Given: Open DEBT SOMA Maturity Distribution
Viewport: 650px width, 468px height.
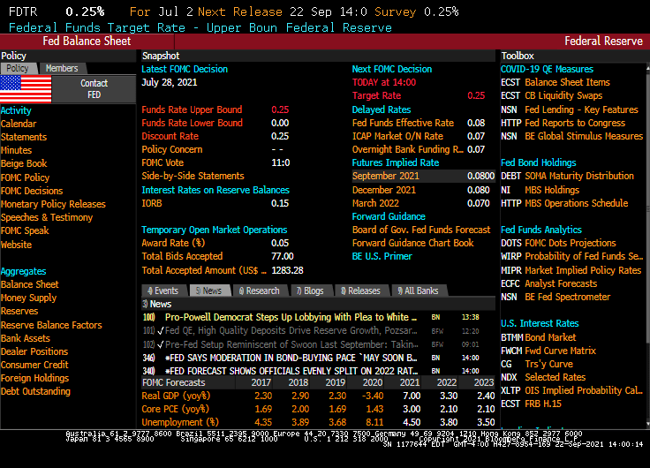Looking at the screenshot, I should 567,176.
